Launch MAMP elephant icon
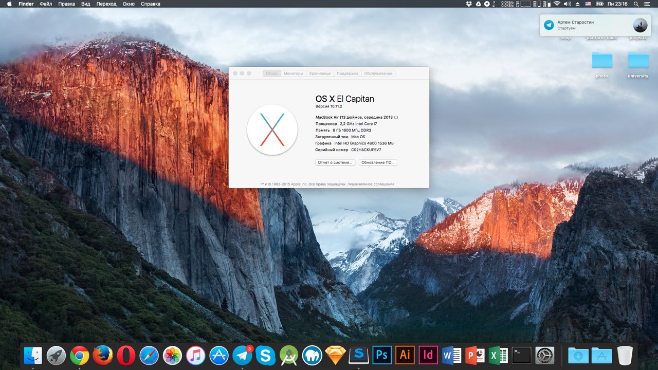Screen dimensions: 658x370 tap(312, 355)
